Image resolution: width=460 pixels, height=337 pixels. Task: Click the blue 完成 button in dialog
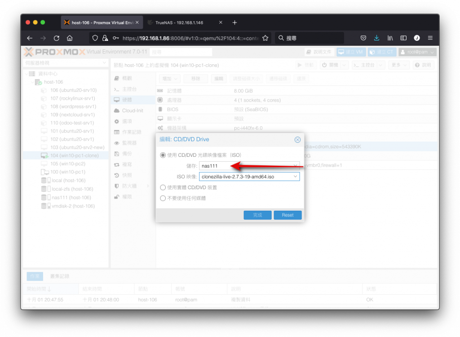coord(257,215)
